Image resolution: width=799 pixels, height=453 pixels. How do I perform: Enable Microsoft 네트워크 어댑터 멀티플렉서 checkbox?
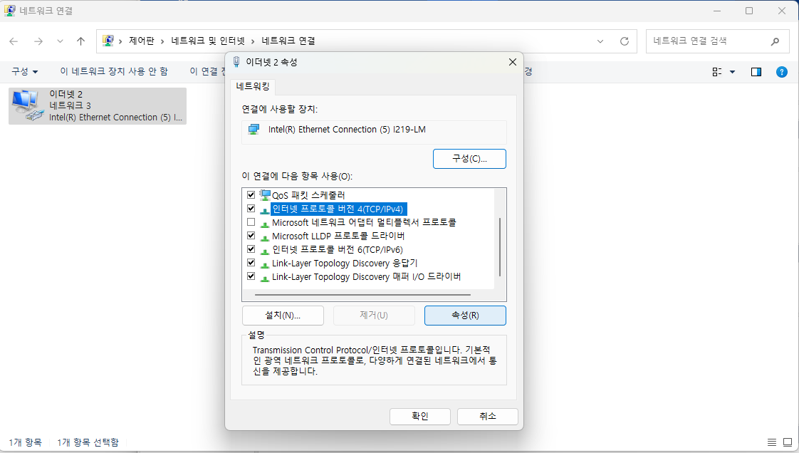click(251, 222)
